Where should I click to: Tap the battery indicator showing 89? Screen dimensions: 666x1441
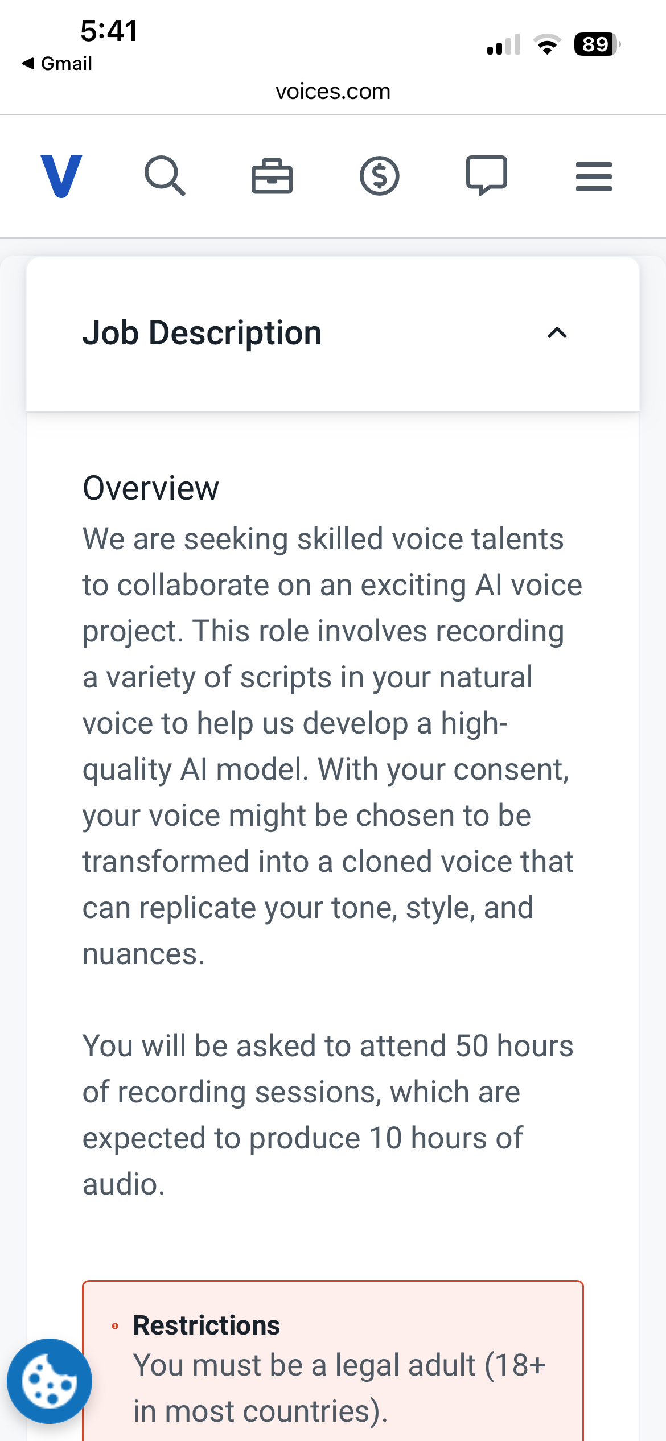pos(597,44)
